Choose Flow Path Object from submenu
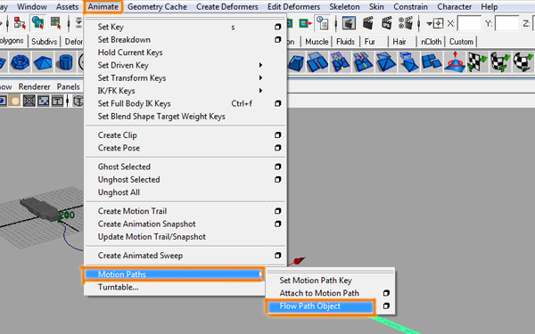 coord(320,306)
